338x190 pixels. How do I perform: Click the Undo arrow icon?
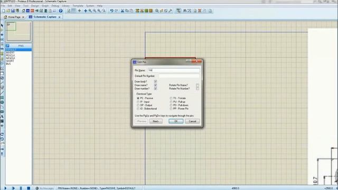tap(111, 11)
